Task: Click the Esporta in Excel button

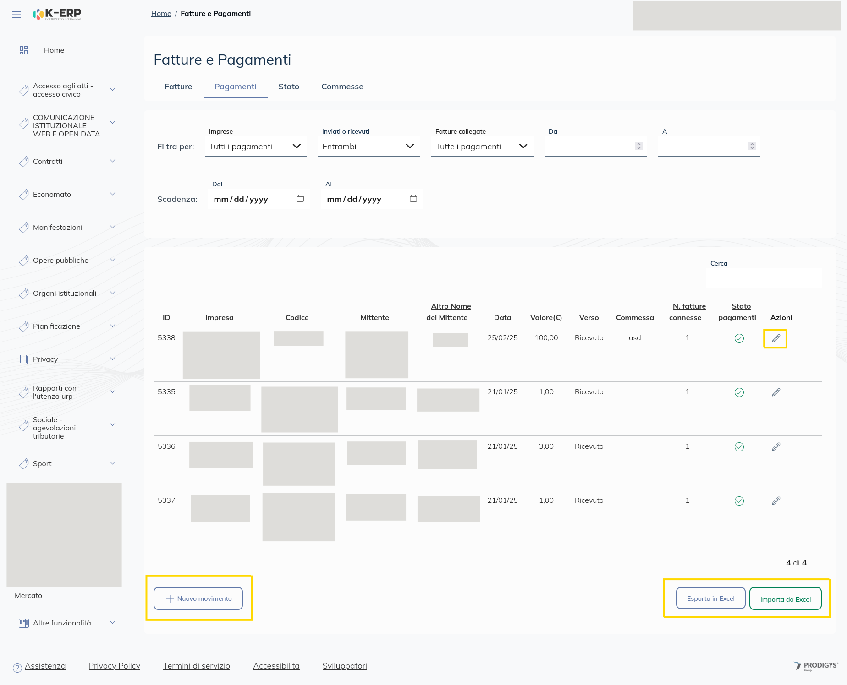Action: pyautogui.click(x=710, y=598)
